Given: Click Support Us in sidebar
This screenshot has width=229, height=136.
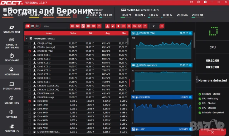Looking at the screenshot, I should point(12,128).
